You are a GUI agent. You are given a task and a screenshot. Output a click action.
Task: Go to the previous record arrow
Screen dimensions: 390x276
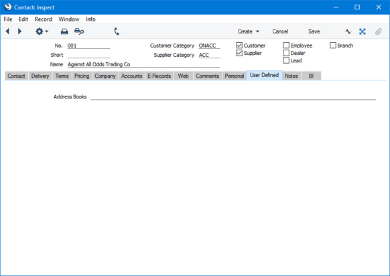pos(7,31)
